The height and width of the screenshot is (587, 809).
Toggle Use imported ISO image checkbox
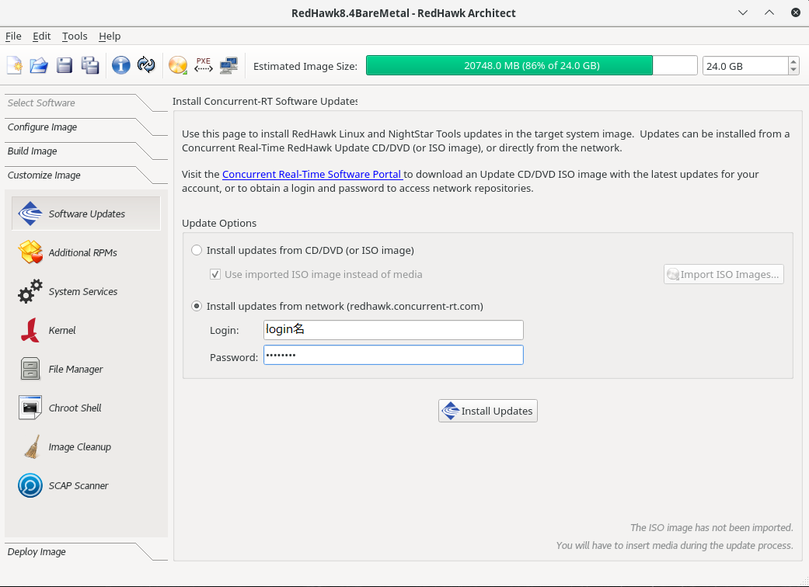point(215,275)
